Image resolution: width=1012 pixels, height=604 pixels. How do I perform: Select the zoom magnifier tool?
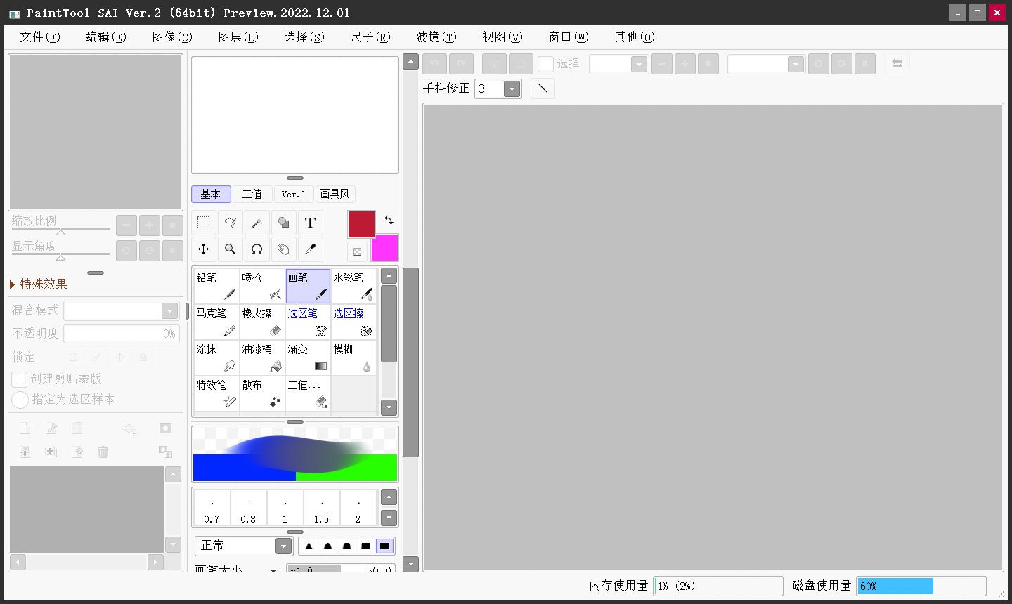(x=230, y=249)
